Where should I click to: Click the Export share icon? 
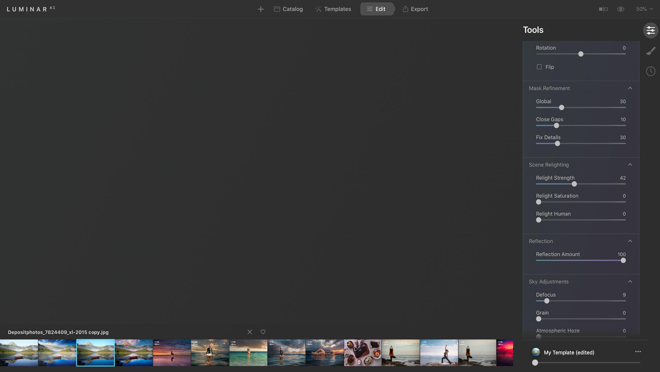(x=405, y=9)
